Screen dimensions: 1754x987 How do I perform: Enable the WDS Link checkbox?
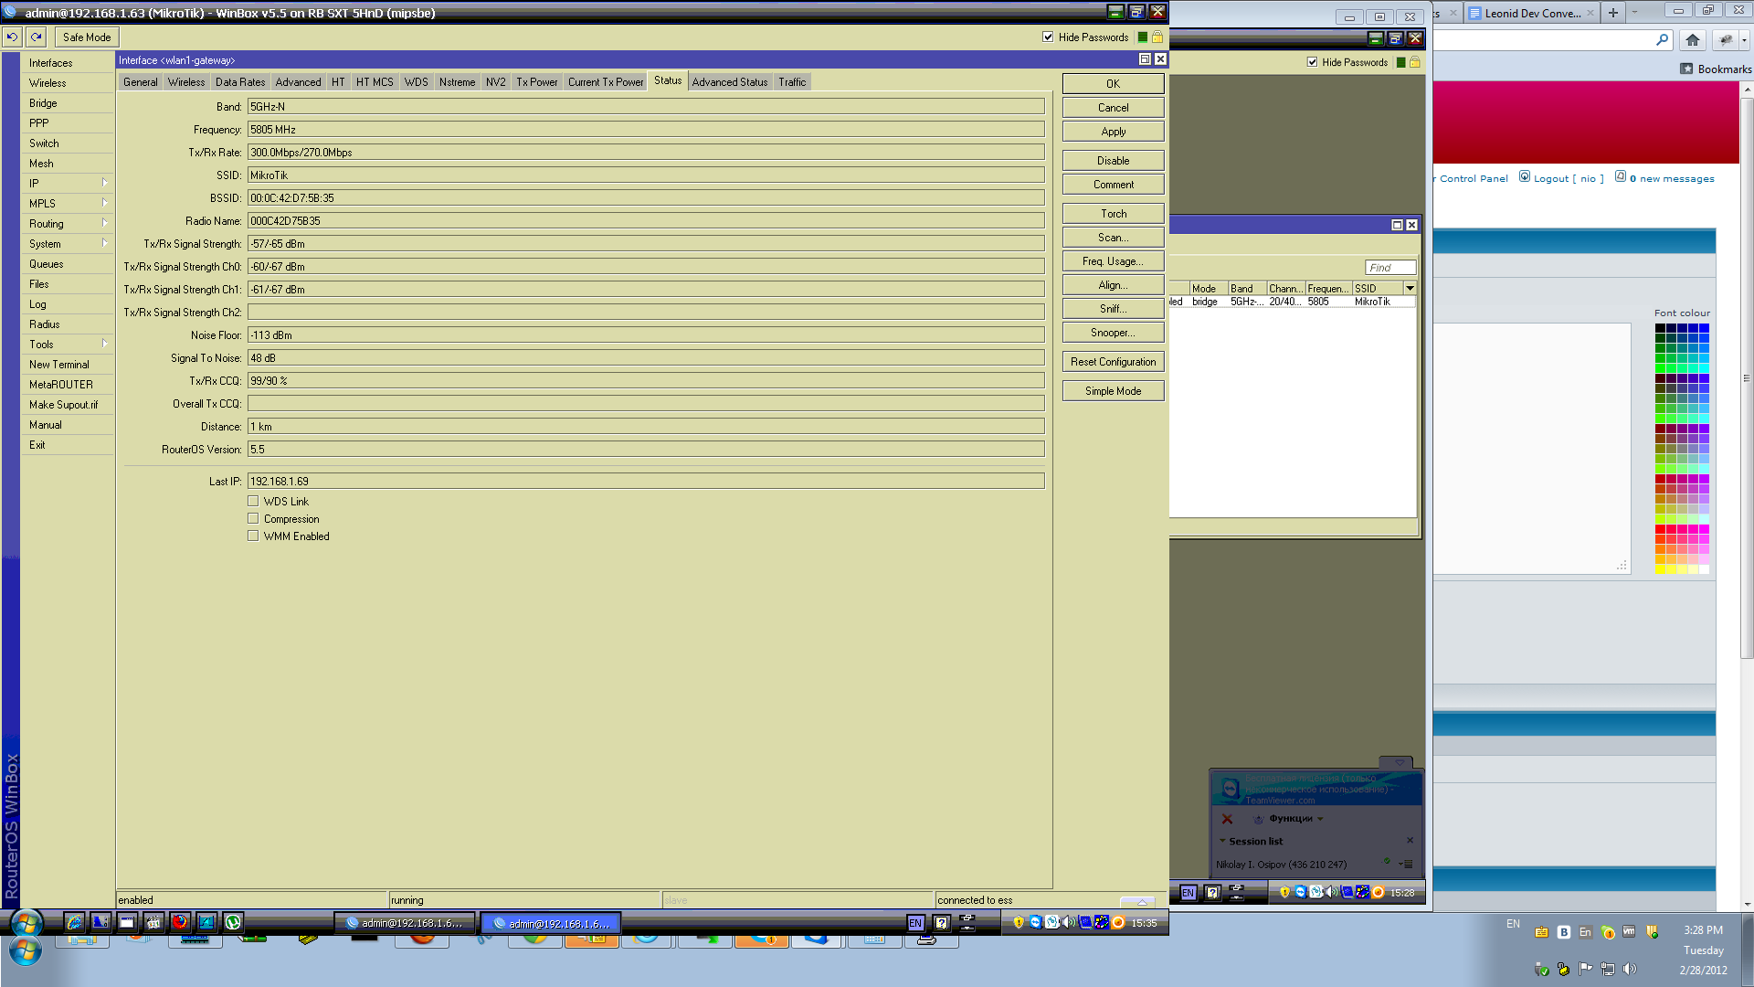(253, 500)
